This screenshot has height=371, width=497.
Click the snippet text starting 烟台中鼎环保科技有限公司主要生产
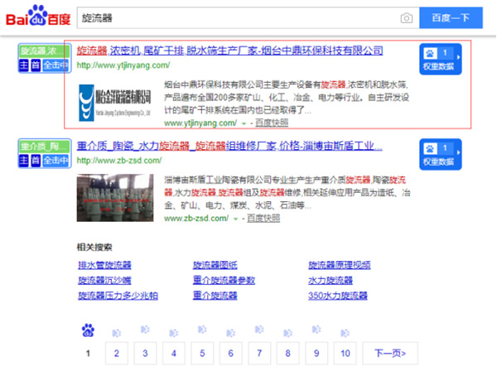[287, 98]
